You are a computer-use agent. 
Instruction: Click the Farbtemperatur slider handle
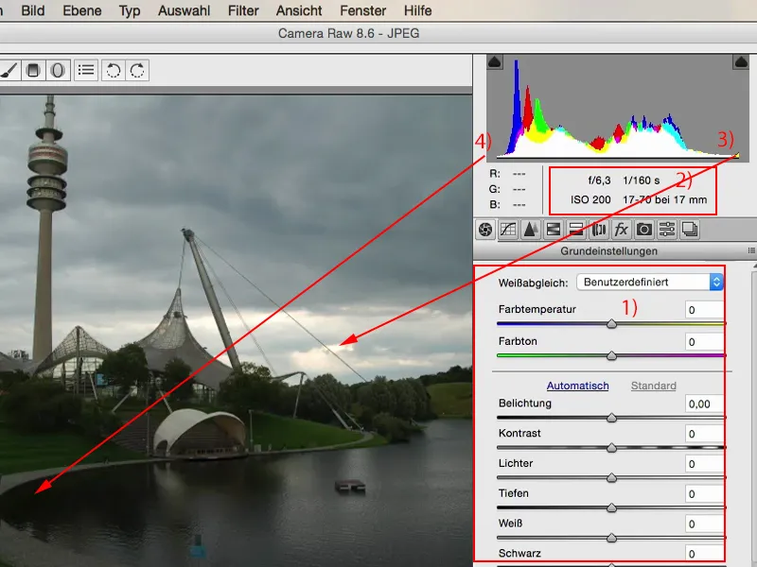611,323
